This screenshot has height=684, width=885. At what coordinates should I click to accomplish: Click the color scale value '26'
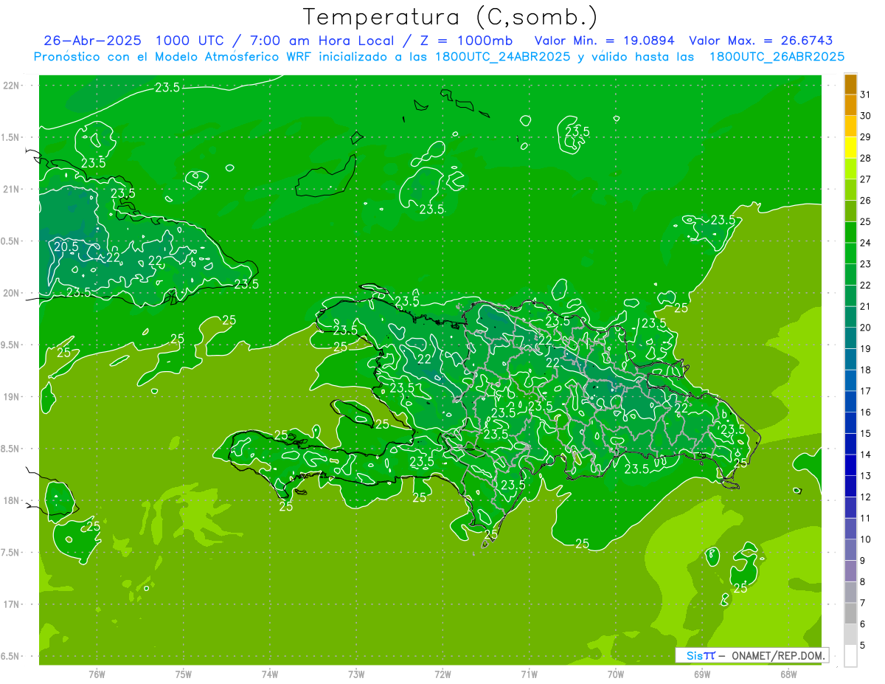pyautogui.click(x=866, y=201)
